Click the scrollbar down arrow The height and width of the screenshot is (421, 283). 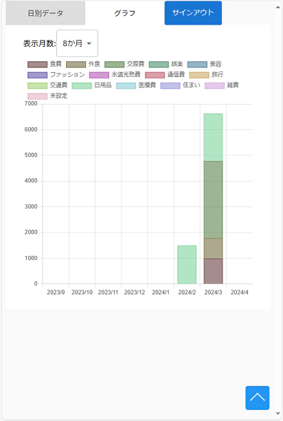coord(278,413)
